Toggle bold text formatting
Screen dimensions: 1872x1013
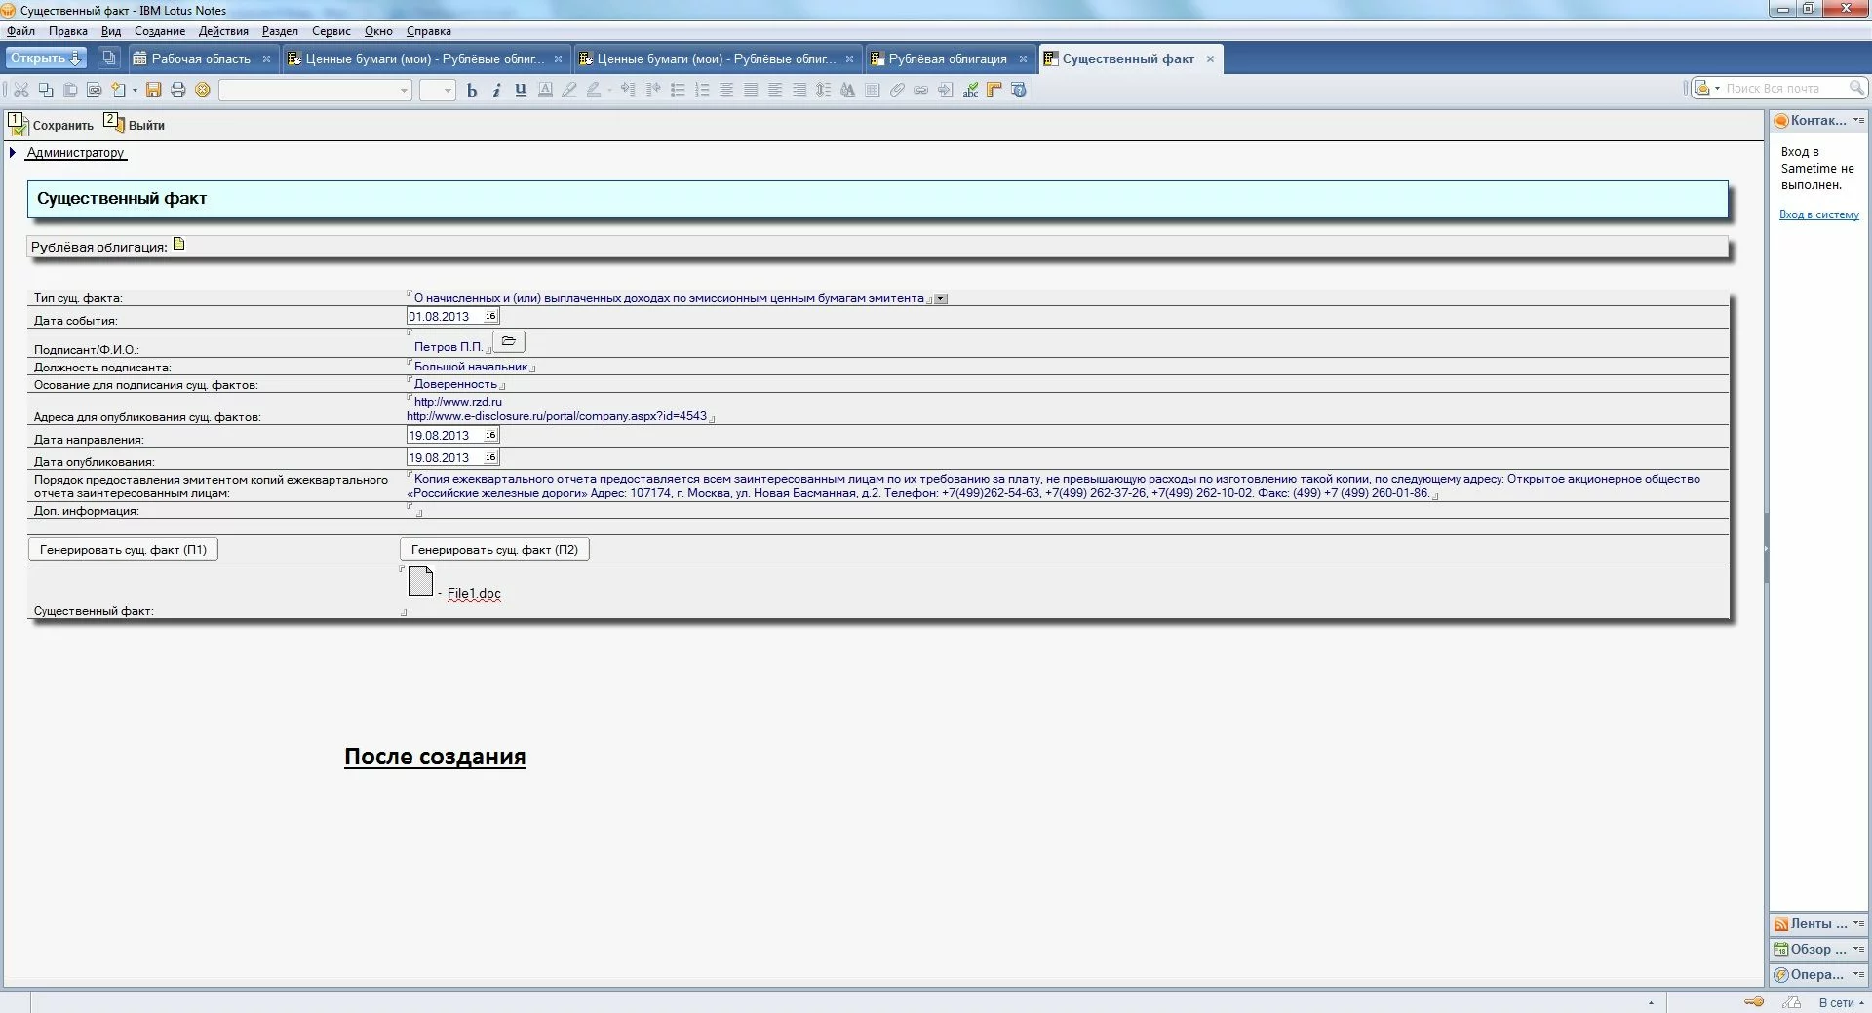[x=472, y=90]
